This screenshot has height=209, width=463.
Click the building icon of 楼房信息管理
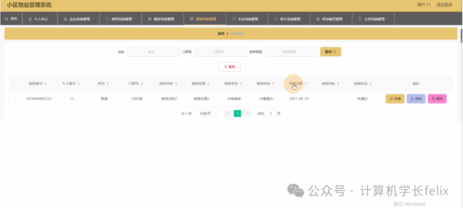coord(150,19)
